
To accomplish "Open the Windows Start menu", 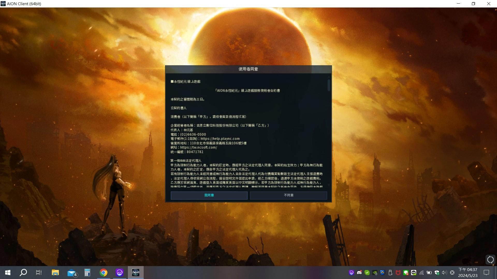I will click(x=8, y=273).
